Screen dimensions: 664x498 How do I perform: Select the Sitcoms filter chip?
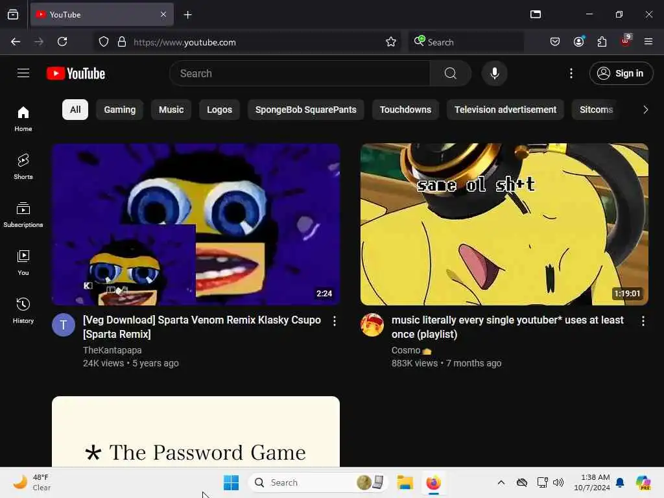click(596, 110)
